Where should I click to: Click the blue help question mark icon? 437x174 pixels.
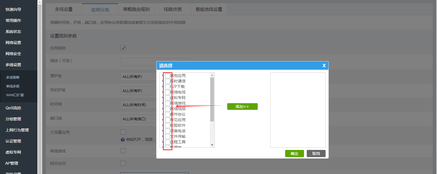point(123,140)
